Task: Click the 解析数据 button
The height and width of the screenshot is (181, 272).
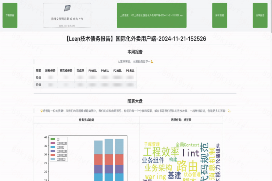Action: tap(219, 15)
